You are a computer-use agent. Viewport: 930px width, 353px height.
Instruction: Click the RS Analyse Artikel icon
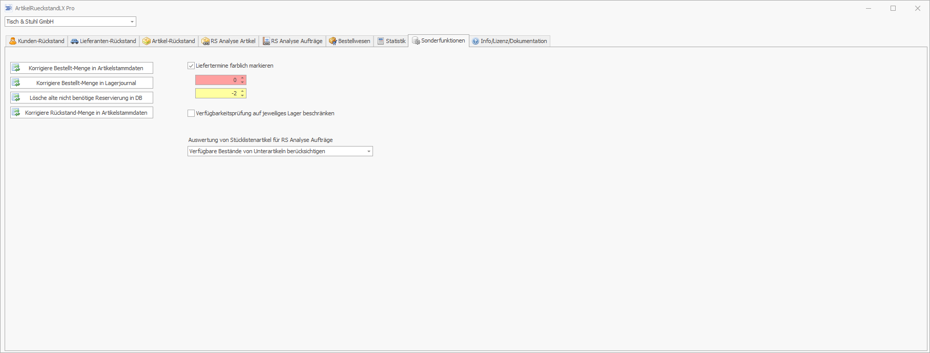(205, 41)
